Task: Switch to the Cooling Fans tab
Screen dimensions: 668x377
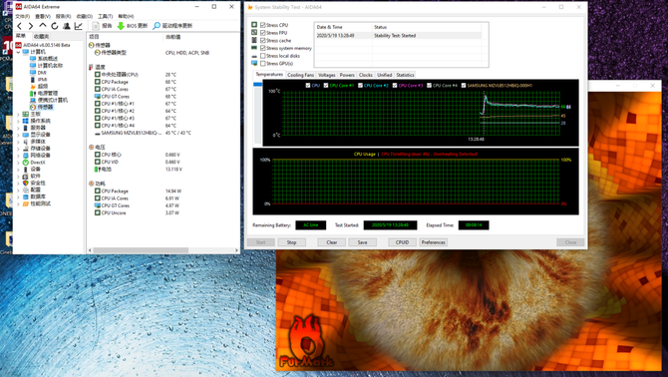Action: tap(300, 75)
